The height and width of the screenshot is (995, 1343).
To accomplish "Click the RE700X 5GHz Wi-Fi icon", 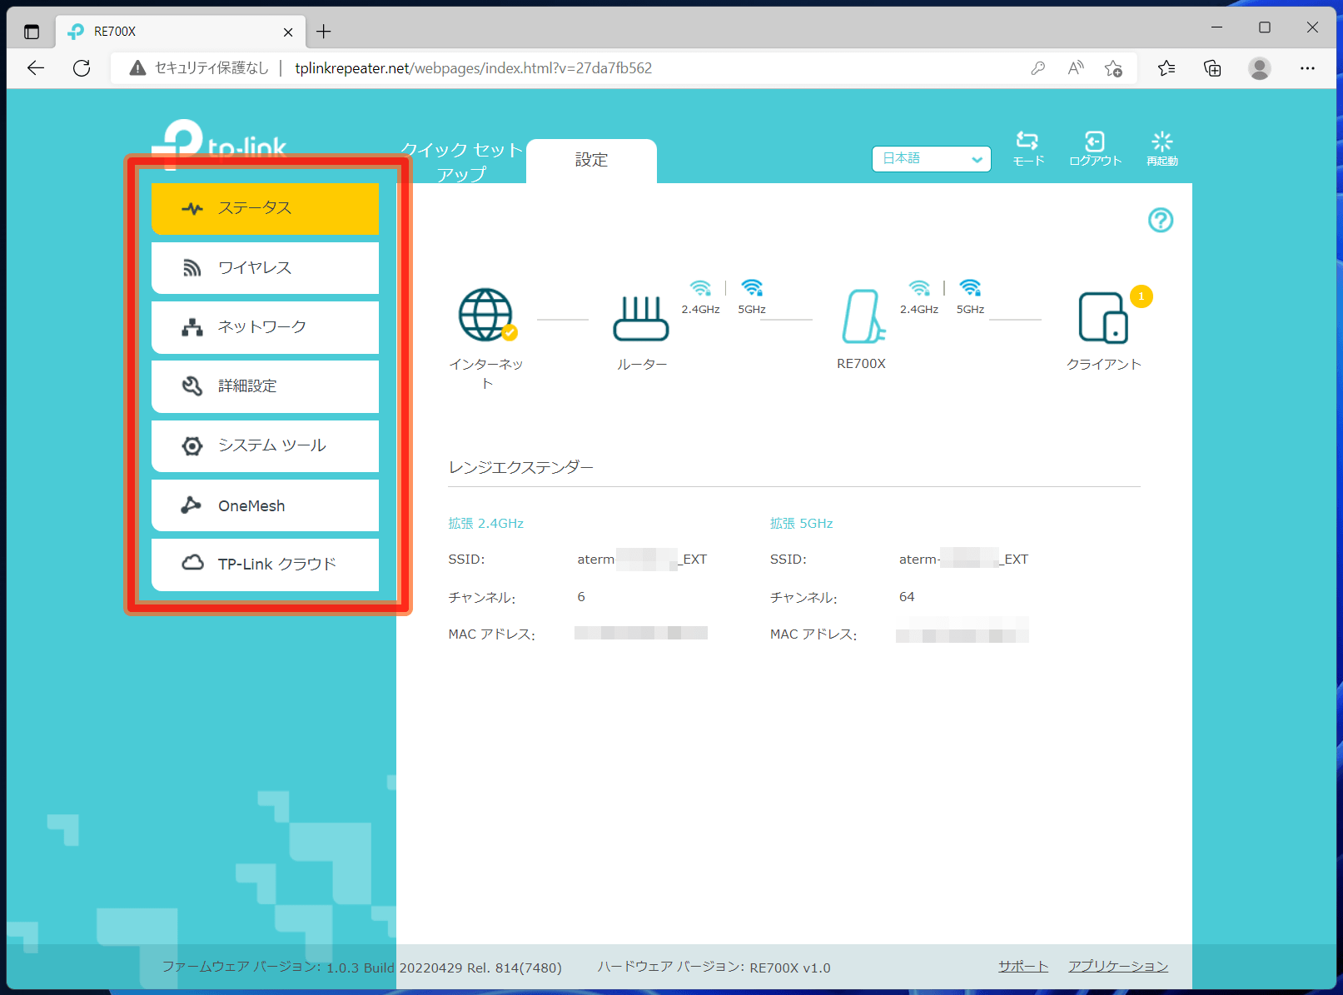I will pyautogui.click(x=970, y=288).
